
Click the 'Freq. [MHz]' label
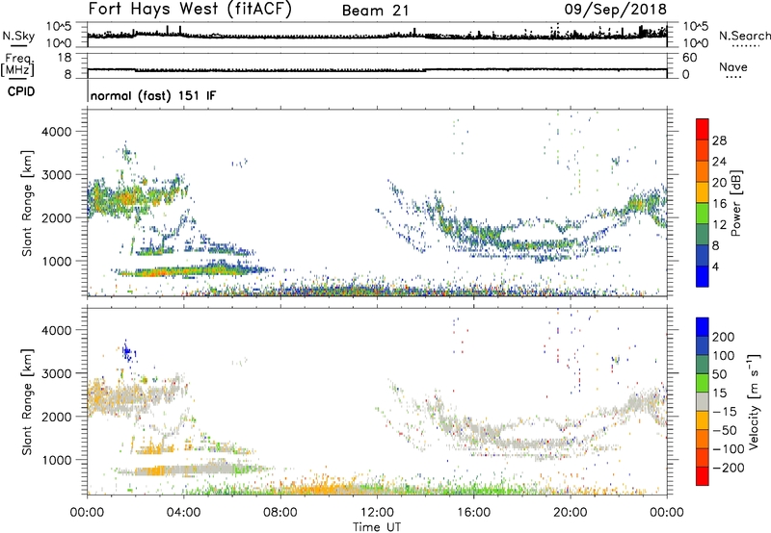pyautogui.click(x=17, y=65)
